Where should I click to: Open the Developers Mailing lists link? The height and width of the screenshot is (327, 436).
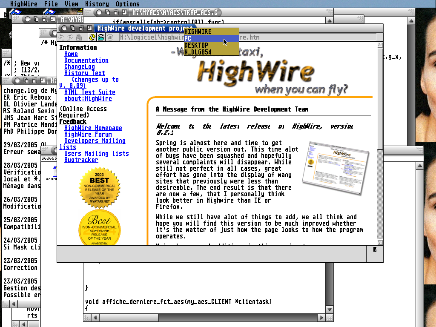95,141
